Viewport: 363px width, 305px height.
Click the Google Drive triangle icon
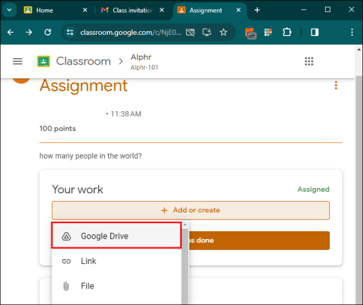pyautogui.click(x=66, y=236)
